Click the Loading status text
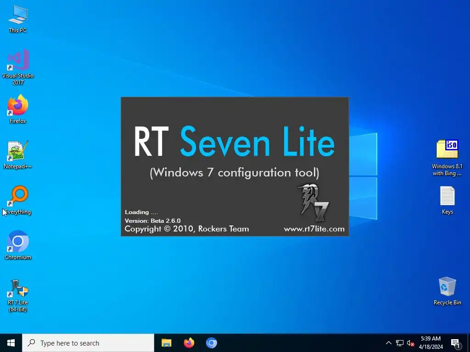Viewport: 470px width, 352px height. click(141, 212)
